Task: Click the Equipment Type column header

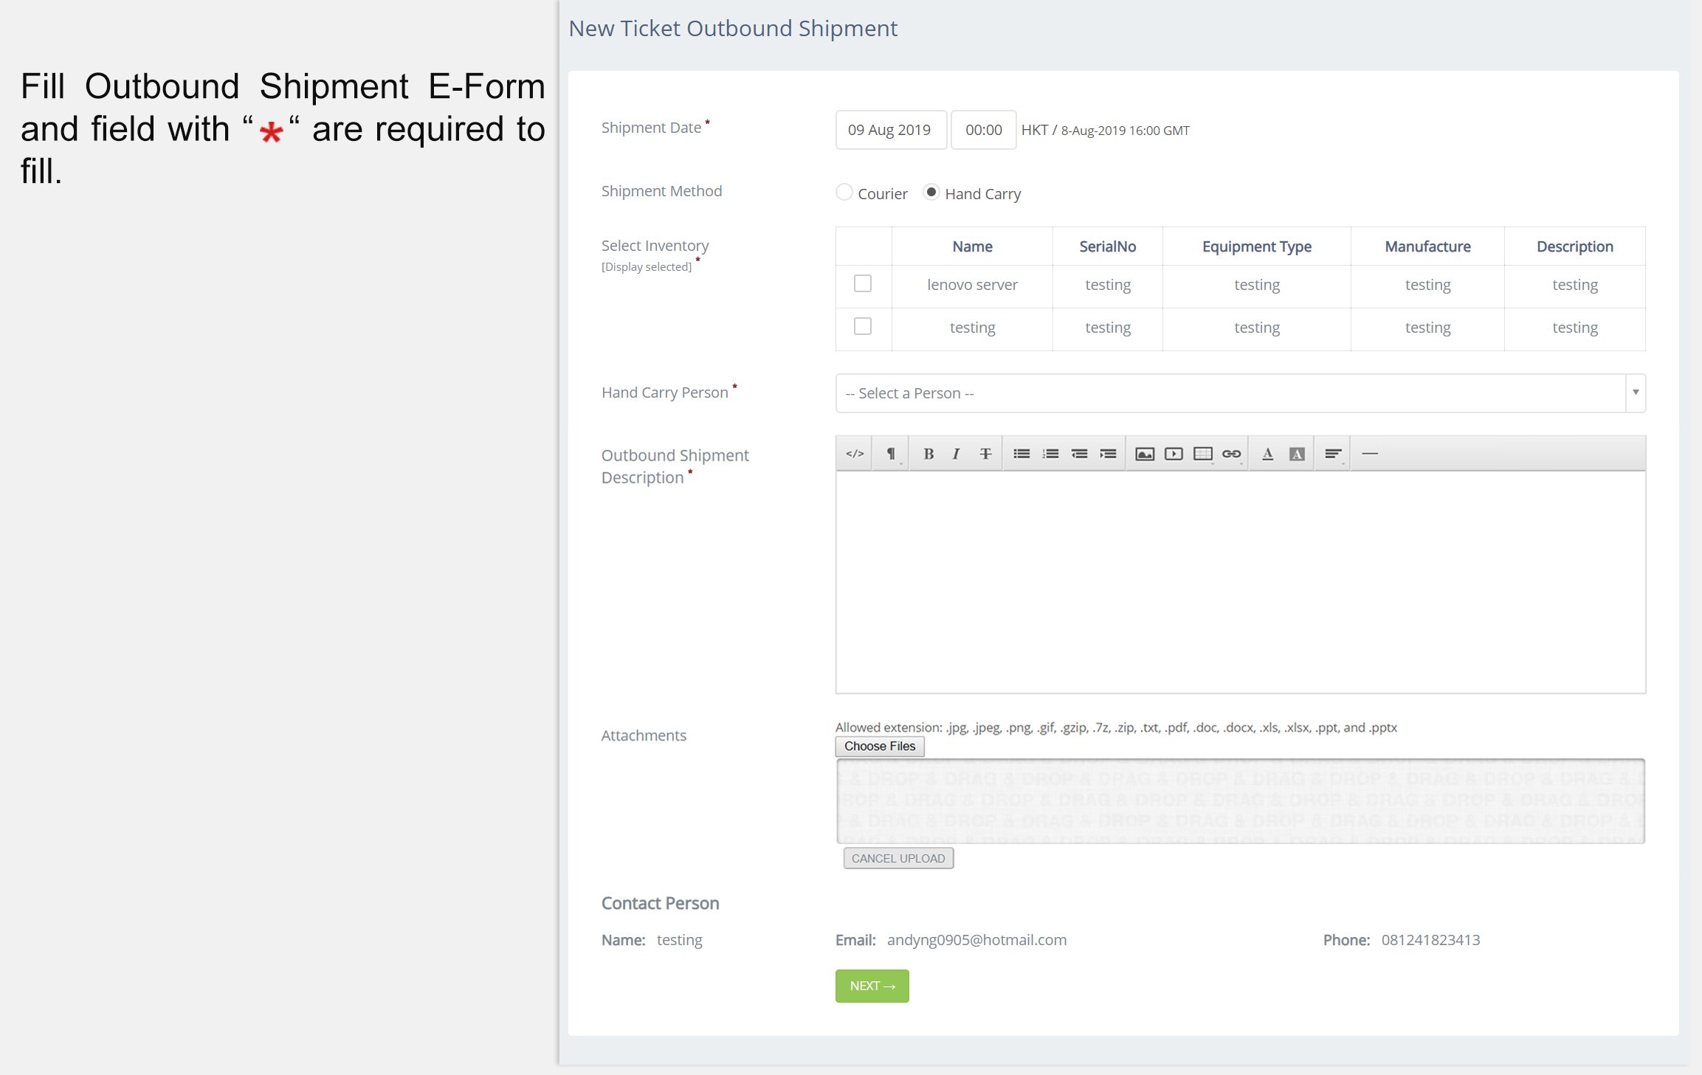Action: [1256, 246]
